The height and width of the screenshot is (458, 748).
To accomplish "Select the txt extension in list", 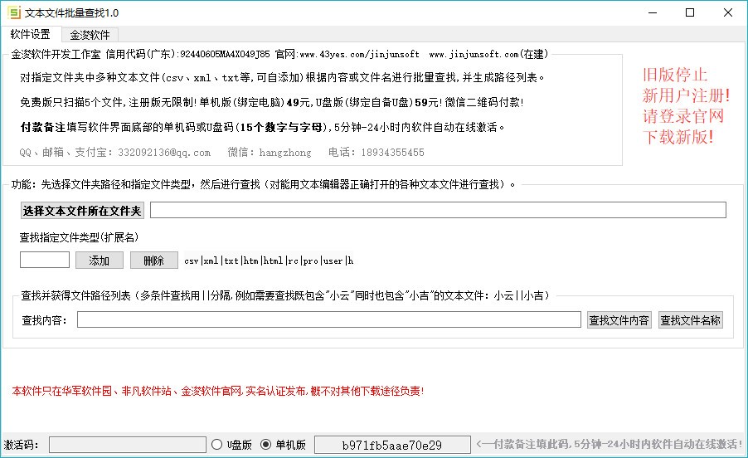I will (x=231, y=261).
